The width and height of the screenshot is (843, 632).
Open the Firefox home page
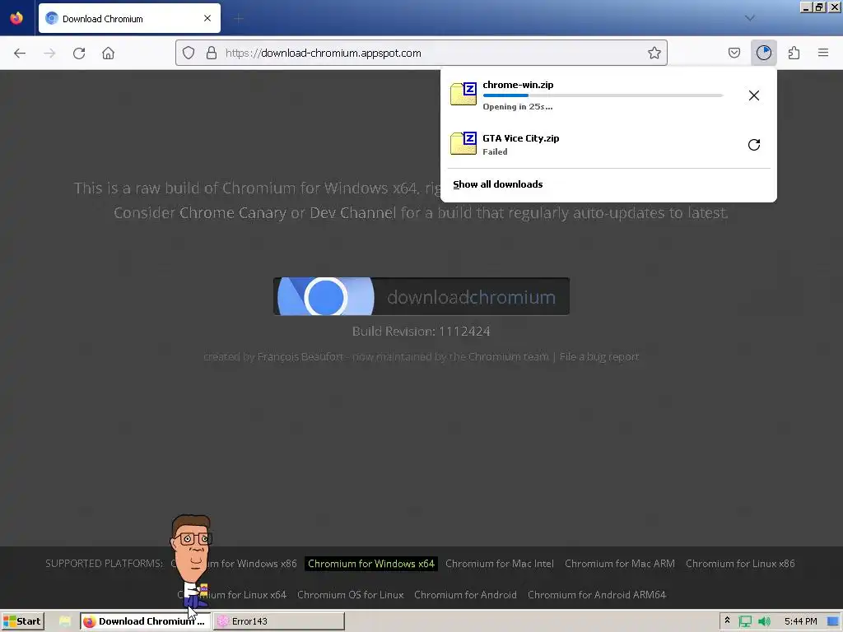109,53
